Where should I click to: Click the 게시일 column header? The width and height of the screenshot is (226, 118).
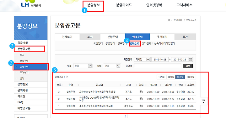[153, 85]
